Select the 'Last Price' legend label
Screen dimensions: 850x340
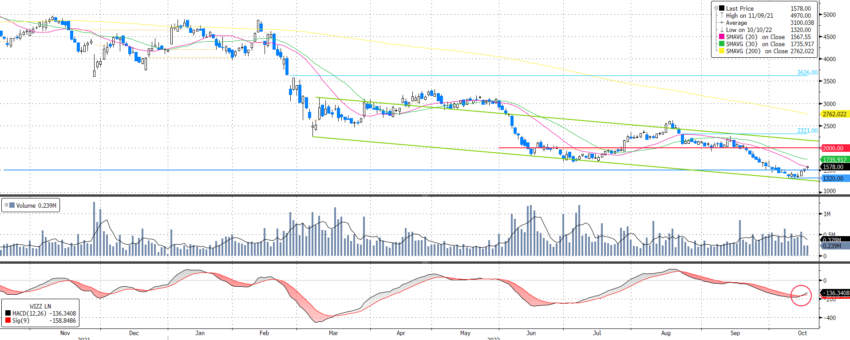coord(739,8)
